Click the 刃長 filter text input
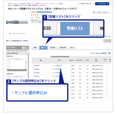Screen dimensions: 117x115 pyautogui.click(x=17, y=77)
